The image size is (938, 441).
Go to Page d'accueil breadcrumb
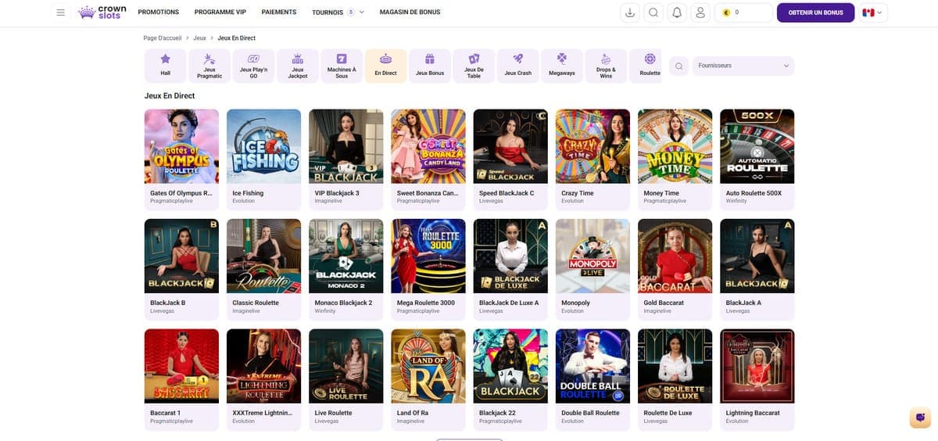pos(162,38)
